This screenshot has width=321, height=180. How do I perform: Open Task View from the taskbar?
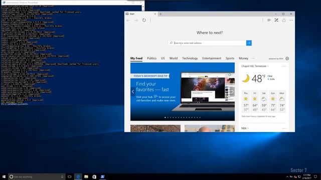(70, 176)
